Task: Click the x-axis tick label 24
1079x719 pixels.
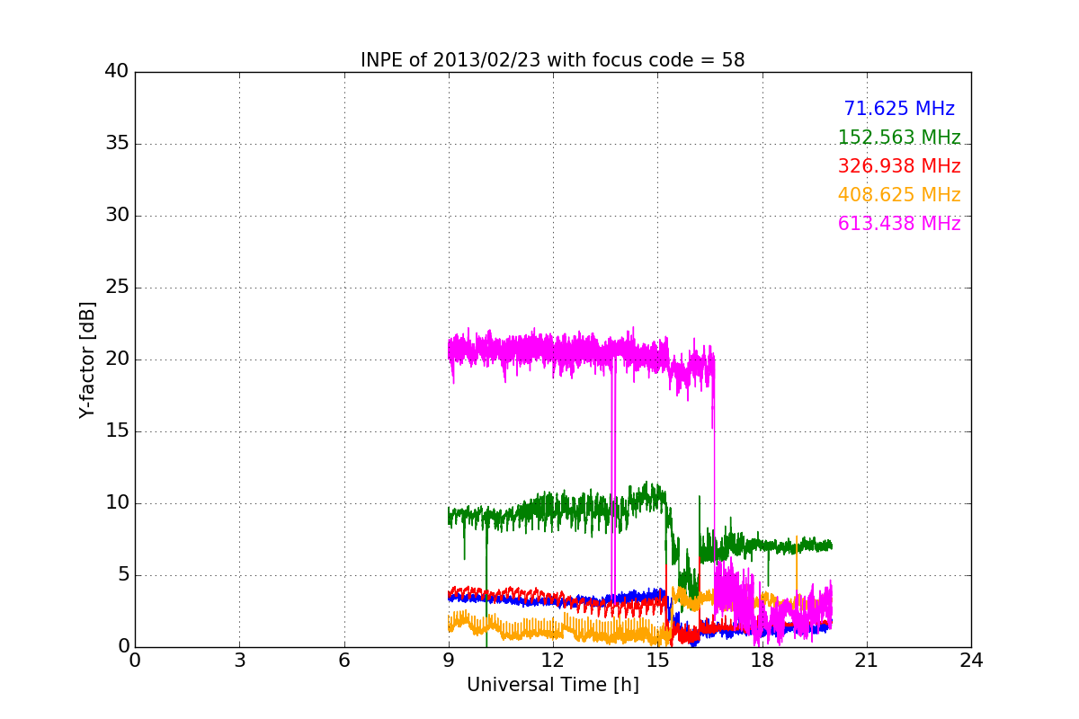Action: pyautogui.click(x=971, y=661)
